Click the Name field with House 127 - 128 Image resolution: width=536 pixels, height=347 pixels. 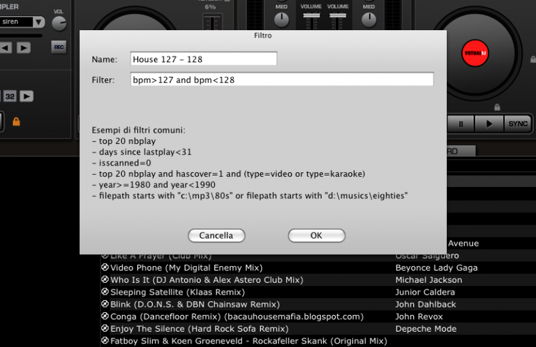pyautogui.click(x=204, y=59)
